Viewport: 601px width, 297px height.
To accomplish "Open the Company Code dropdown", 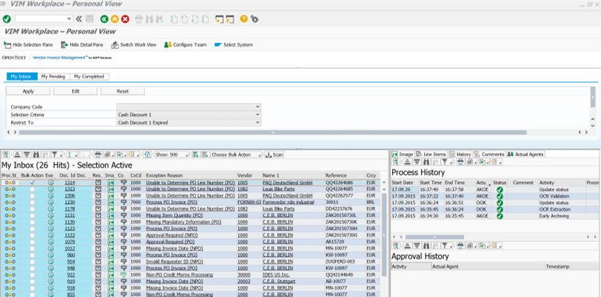I will 257,107.
